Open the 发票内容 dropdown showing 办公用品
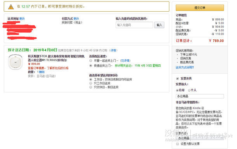 point(200,138)
